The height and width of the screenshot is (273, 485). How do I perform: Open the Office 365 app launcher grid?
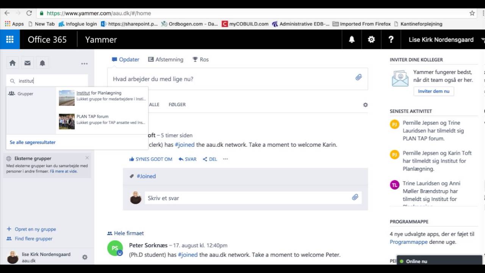tap(10, 39)
